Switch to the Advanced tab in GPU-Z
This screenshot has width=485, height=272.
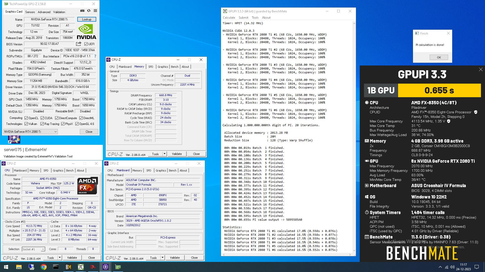tap(44, 12)
